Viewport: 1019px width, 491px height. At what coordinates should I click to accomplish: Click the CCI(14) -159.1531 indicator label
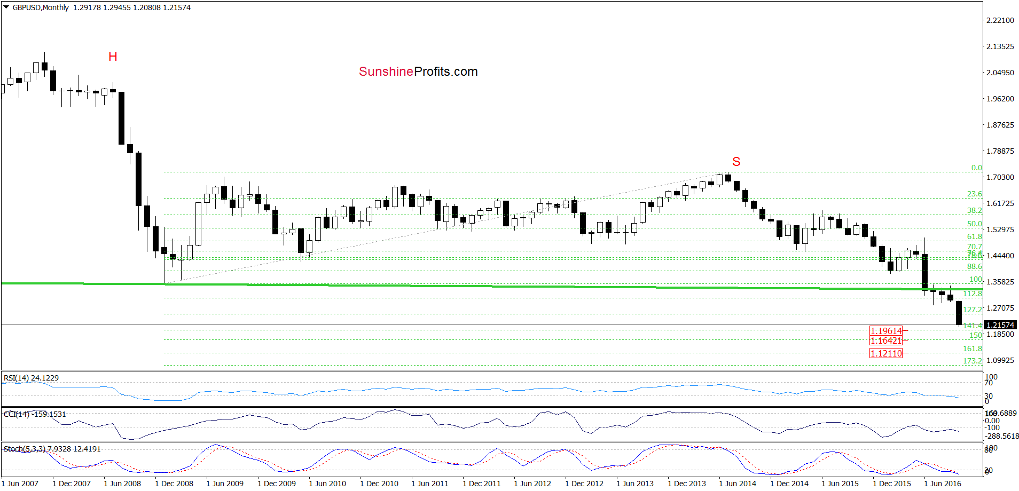tap(35, 414)
